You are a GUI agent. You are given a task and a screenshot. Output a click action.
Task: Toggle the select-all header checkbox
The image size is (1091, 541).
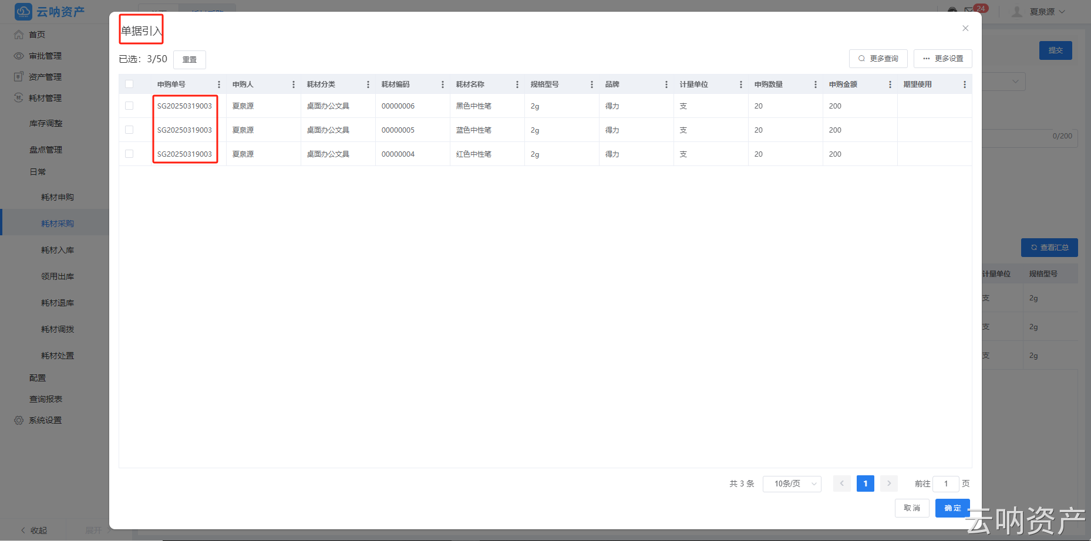click(x=129, y=84)
